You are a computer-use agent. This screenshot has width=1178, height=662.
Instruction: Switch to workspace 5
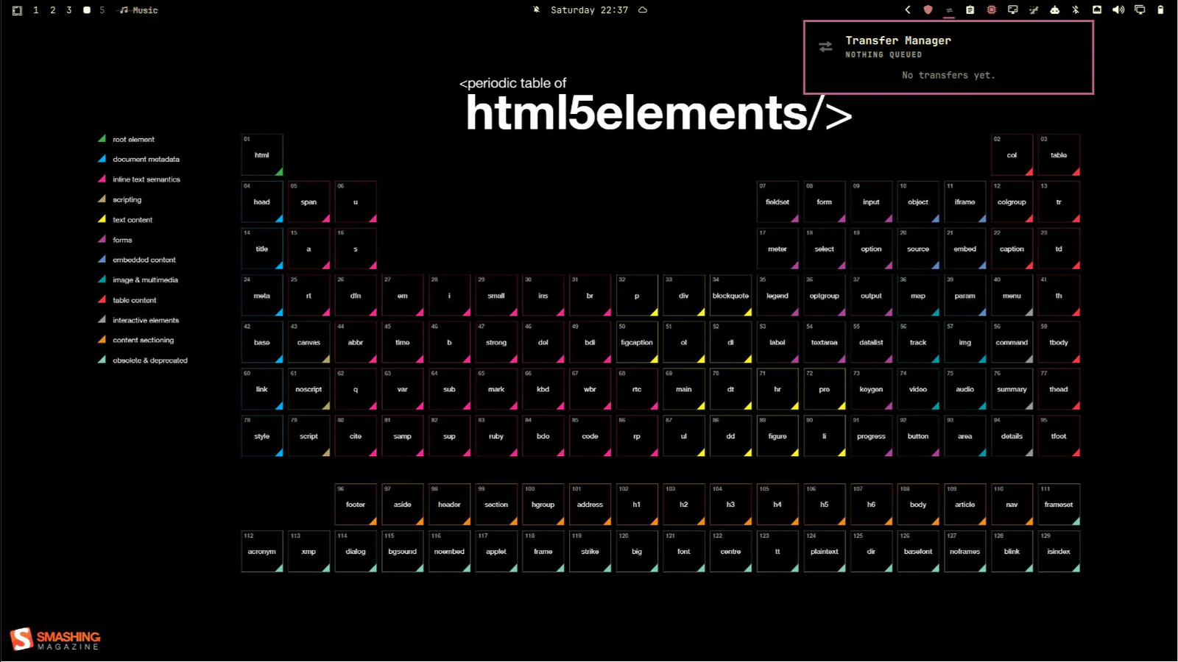(x=102, y=10)
